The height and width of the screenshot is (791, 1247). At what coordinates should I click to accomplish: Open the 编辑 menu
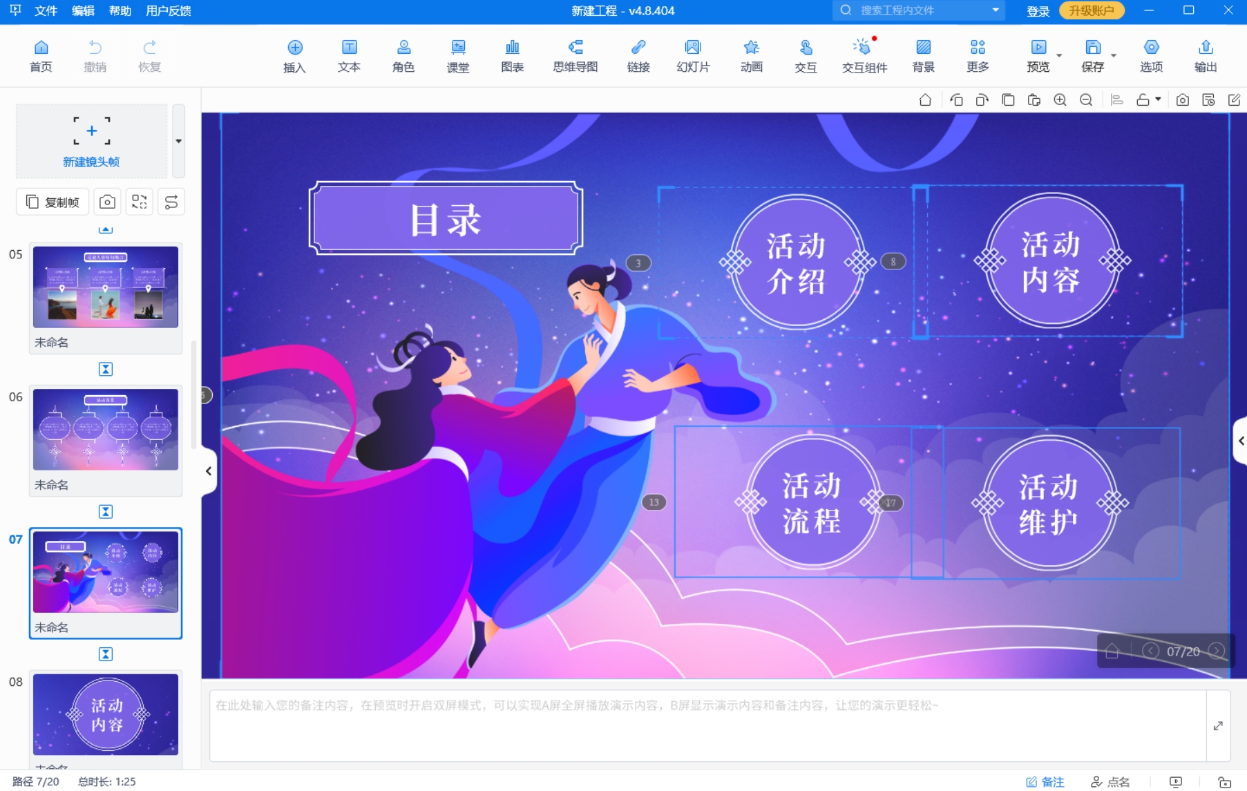83,10
